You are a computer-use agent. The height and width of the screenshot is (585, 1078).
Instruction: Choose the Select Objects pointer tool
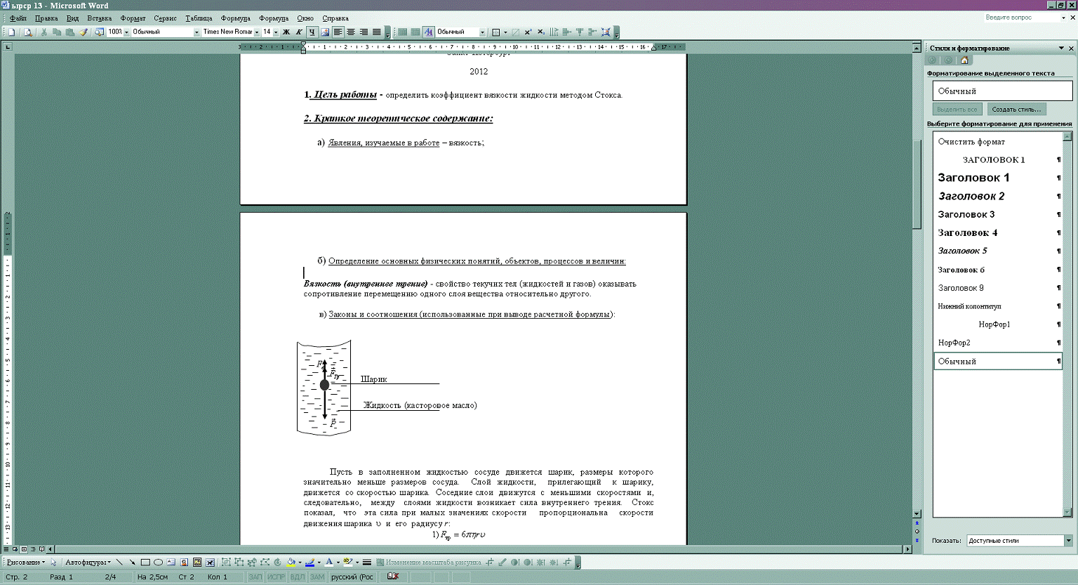tap(53, 563)
